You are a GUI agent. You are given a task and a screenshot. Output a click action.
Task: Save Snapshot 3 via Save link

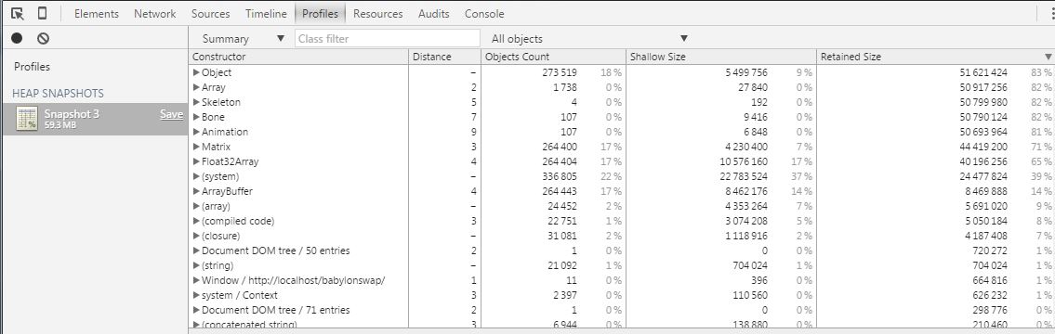(x=171, y=114)
